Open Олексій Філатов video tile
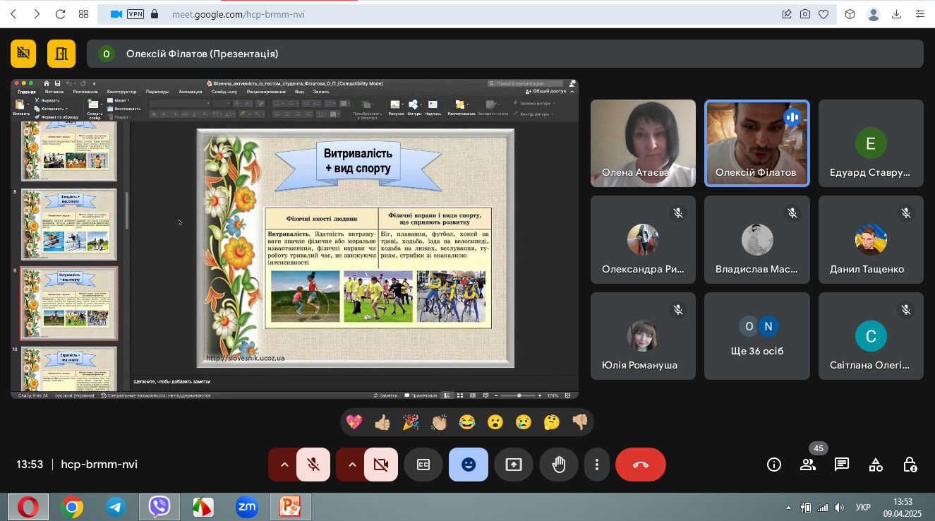Viewport: 935px width, 521px height. [757, 143]
